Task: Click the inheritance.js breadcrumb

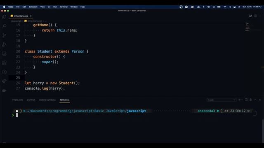Action: 35,21
